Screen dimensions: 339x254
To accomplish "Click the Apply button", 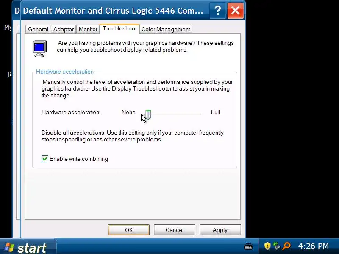I will click(x=220, y=230).
